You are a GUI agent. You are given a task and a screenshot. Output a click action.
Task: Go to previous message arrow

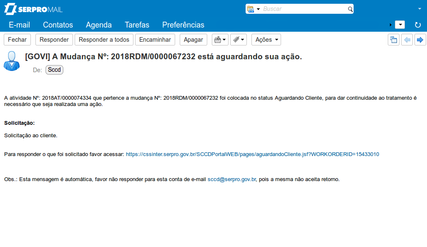407,40
